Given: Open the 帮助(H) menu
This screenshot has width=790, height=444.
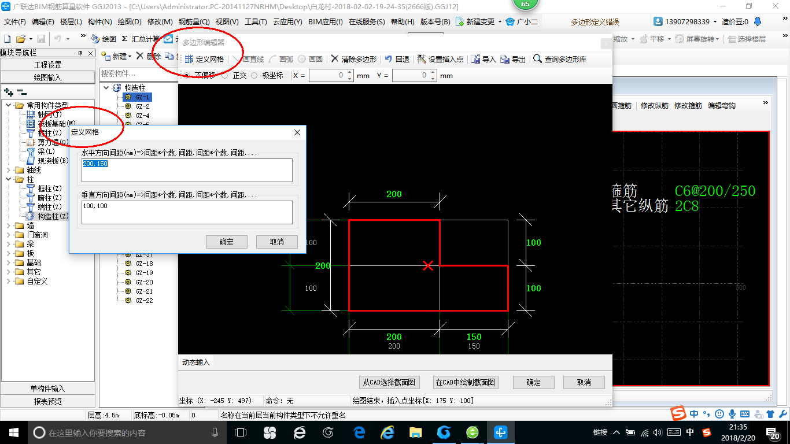Looking at the screenshot, I should point(403,21).
